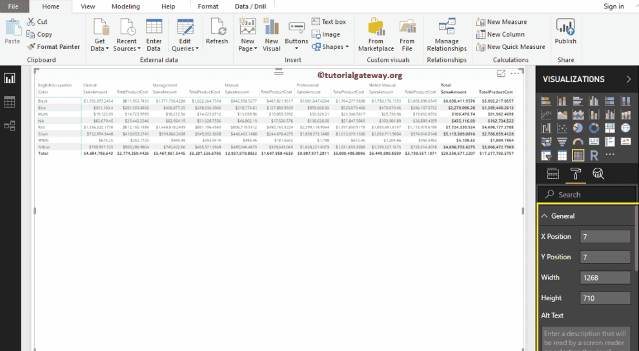Select the KPI visual
The height and width of the screenshot is (351, 639).
point(625,142)
